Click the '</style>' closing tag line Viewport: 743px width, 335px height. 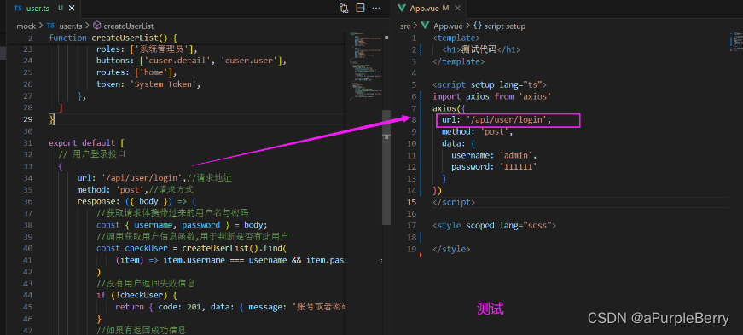click(451, 249)
